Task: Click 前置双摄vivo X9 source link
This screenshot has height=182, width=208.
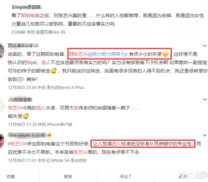Action: tap(51, 32)
